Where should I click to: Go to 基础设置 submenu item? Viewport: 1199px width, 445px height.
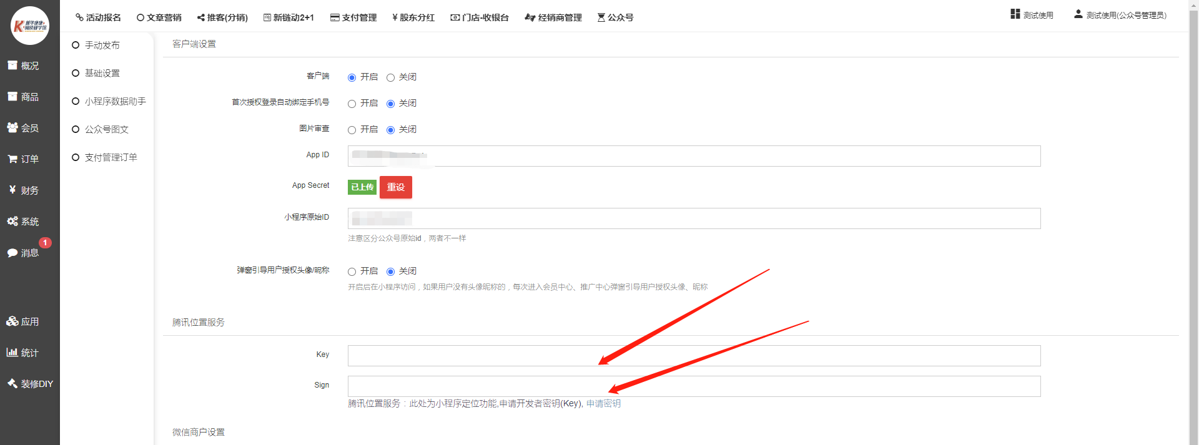pos(102,73)
